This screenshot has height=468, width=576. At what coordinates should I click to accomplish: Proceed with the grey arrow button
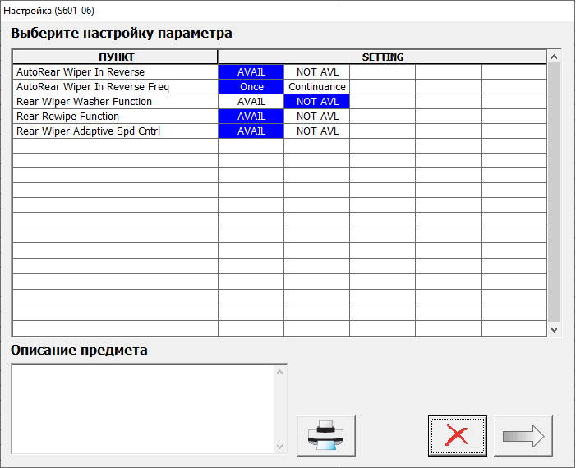tap(523, 436)
